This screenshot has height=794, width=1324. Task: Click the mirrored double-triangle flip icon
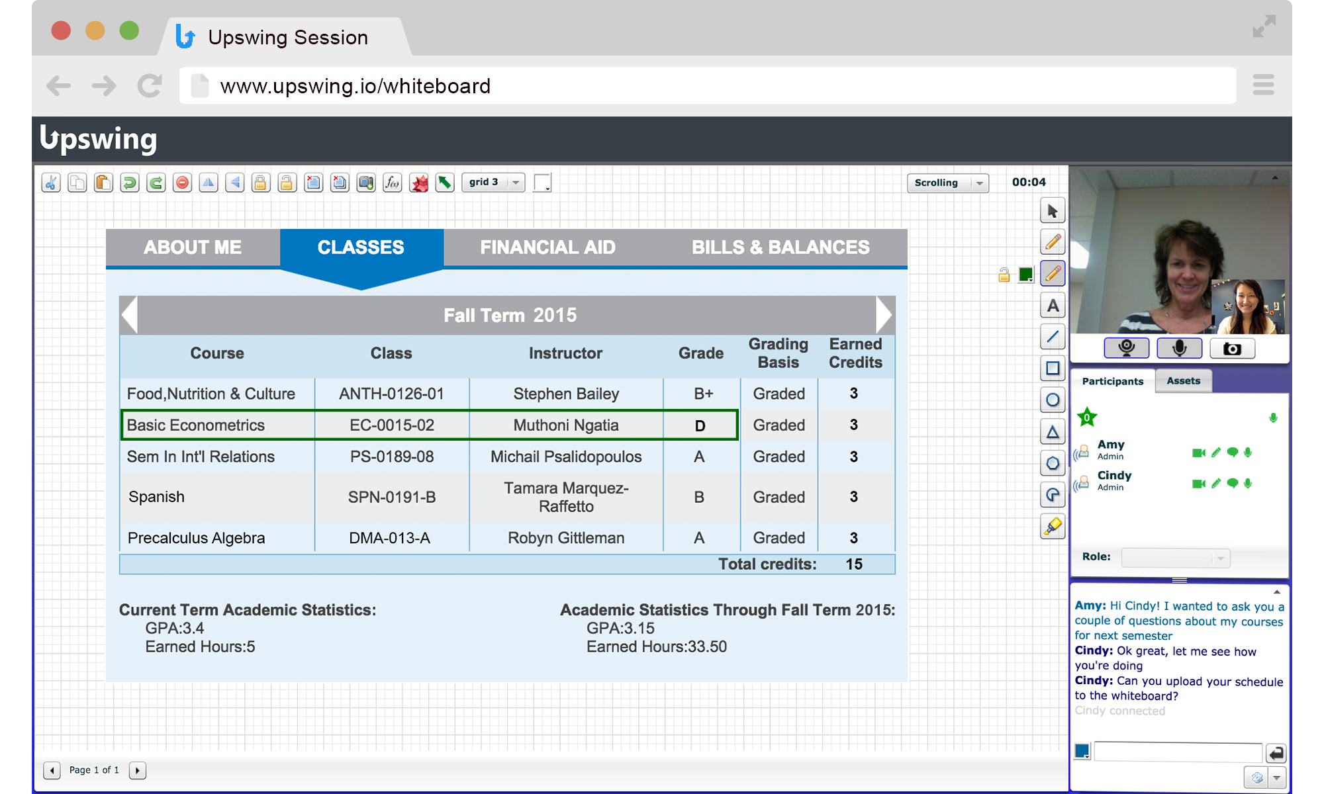tap(209, 183)
